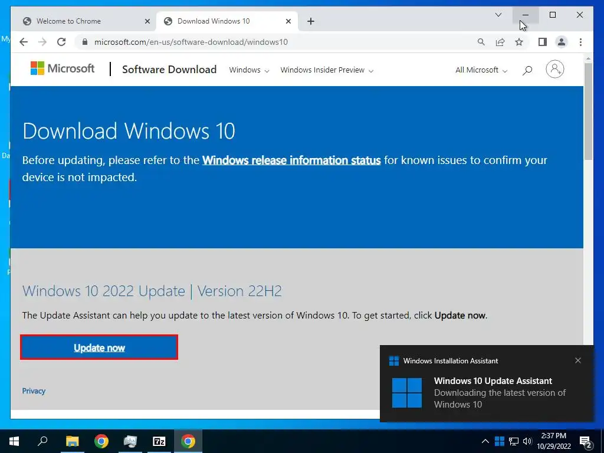Sign in with account icon
604x453 pixels.
pyautogui.click(x=554, y=70)
